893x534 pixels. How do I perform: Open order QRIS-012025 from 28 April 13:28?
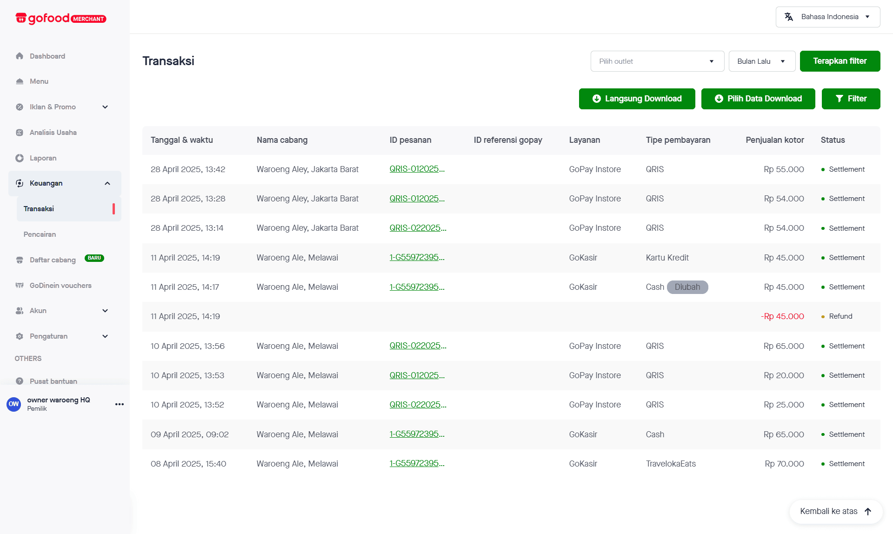417,199
